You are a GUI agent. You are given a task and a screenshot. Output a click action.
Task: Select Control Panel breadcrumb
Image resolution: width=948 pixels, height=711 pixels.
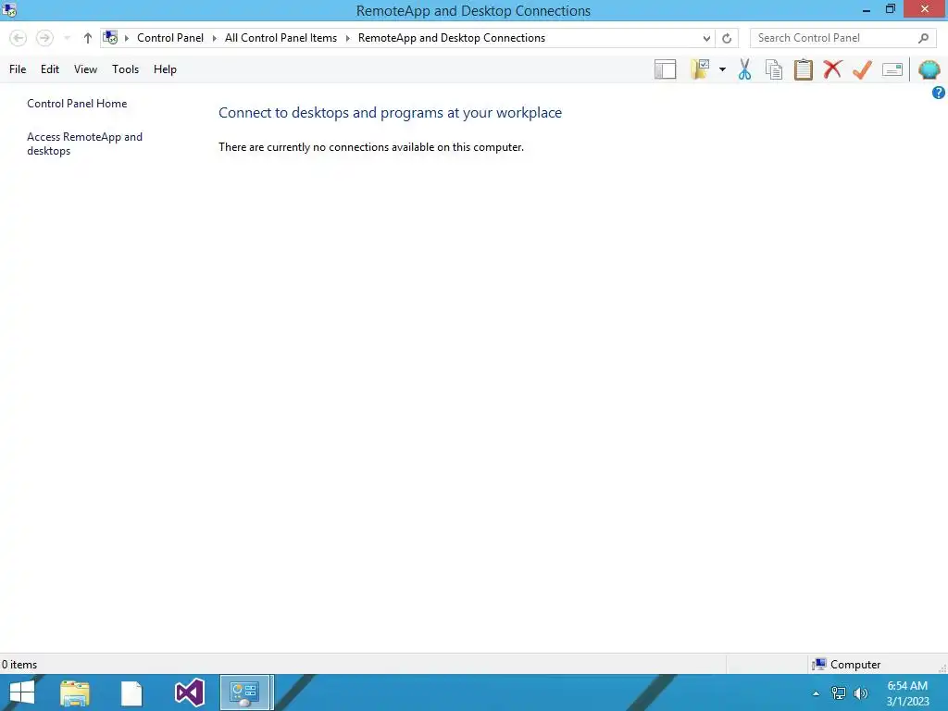point(170,37)
